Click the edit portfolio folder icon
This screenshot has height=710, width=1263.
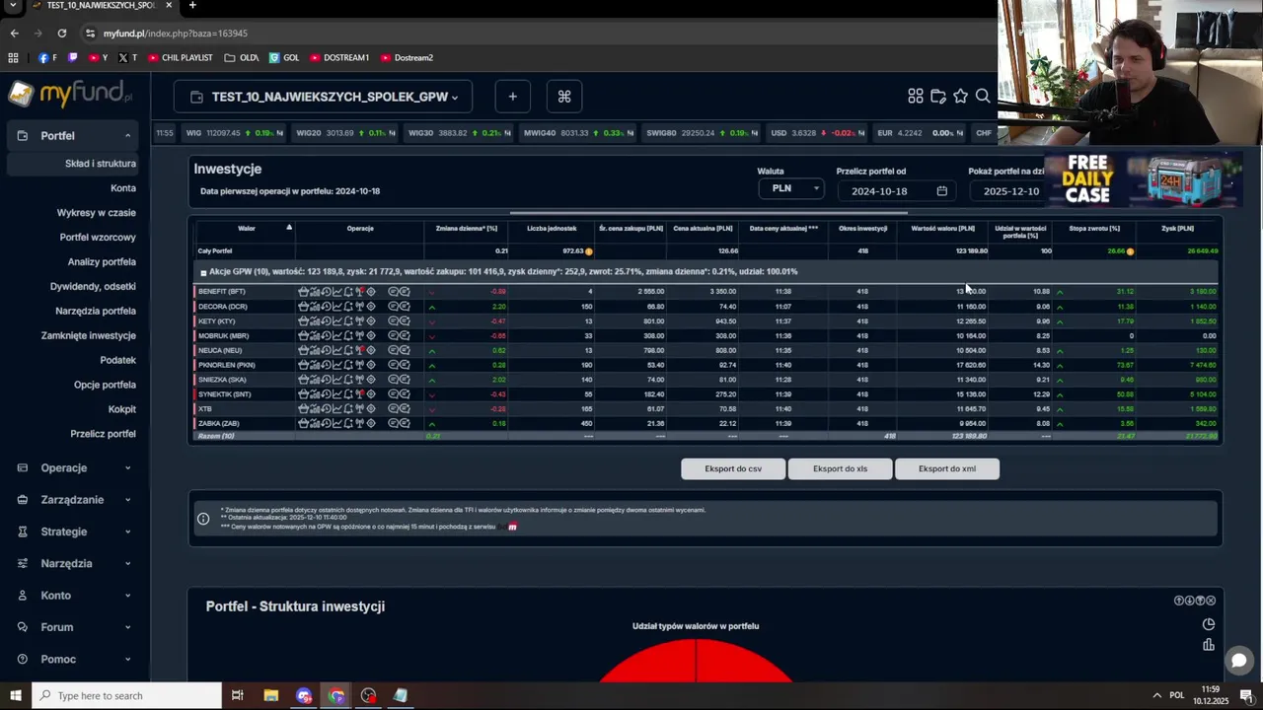coord(938,96)
